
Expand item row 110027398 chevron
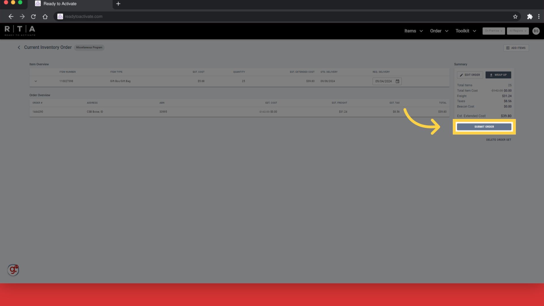click(36, 81)
